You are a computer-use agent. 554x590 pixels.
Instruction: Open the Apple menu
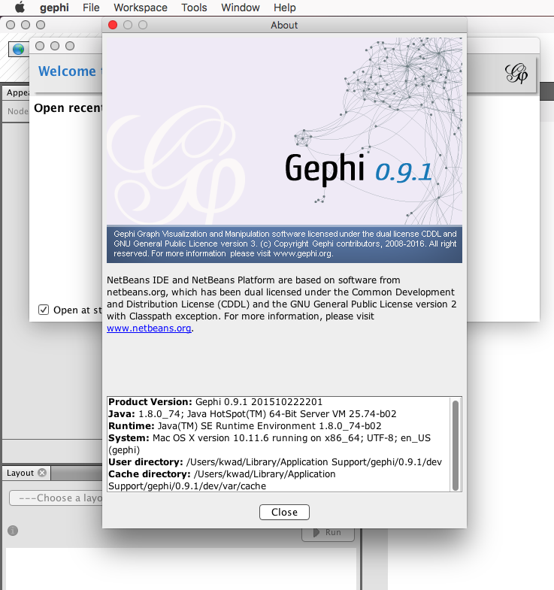pyautogui.click(x=20, y=8)
